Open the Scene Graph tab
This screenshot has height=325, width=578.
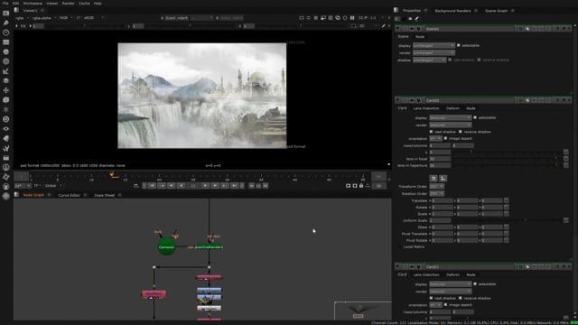pyautogui.click(x=496, y=11)
